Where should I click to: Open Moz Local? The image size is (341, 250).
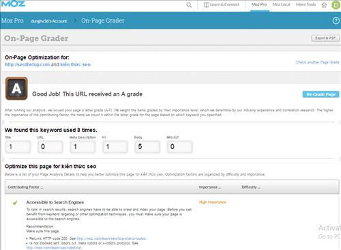tap(281, 5)
